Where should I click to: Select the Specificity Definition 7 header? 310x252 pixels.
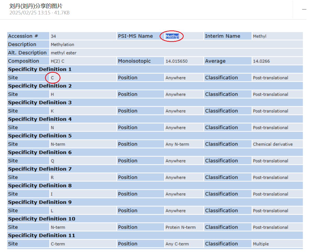tap(40, 169)
